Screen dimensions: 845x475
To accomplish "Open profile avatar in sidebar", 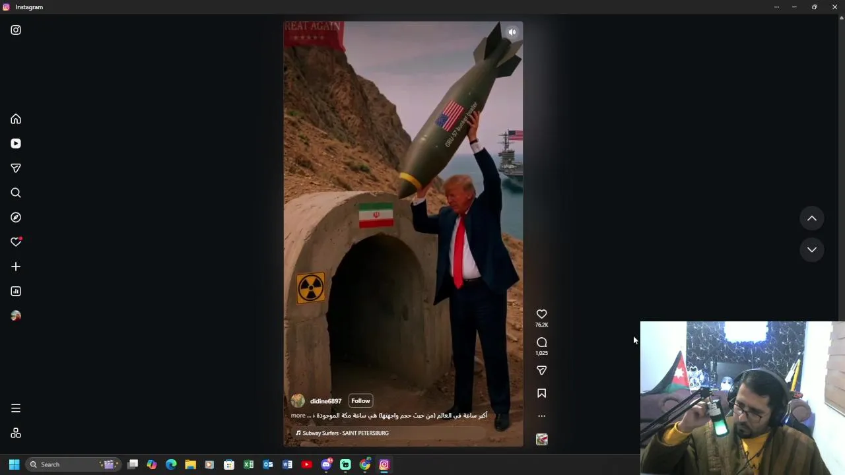I will [x=16, y=315].
